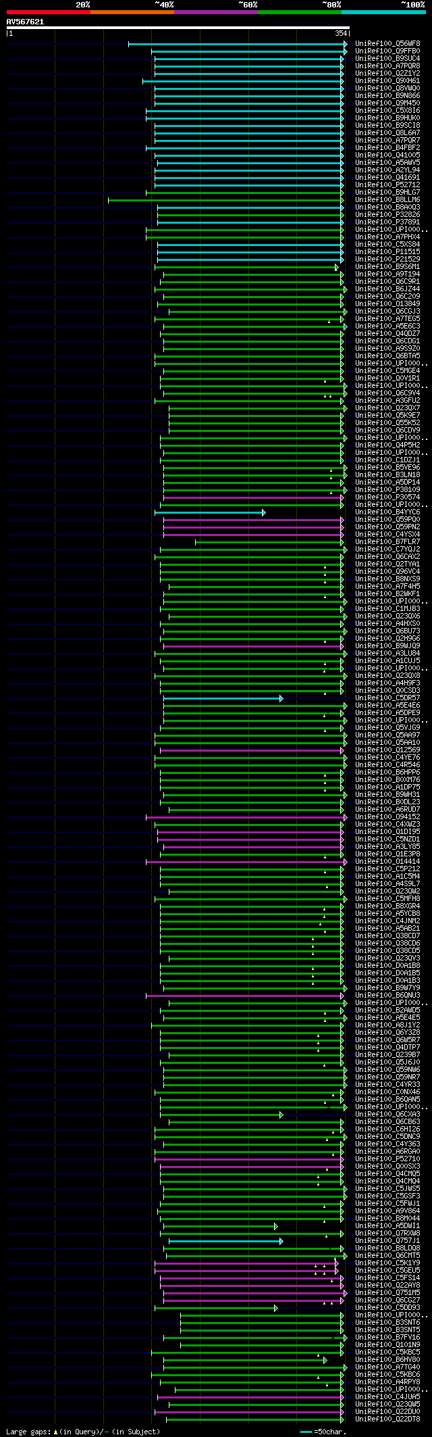This screenshot has width=432, height=1437.
Task: Open UniRef100_Q4DTP7 entry
Action: click(x=387, y=1048)
